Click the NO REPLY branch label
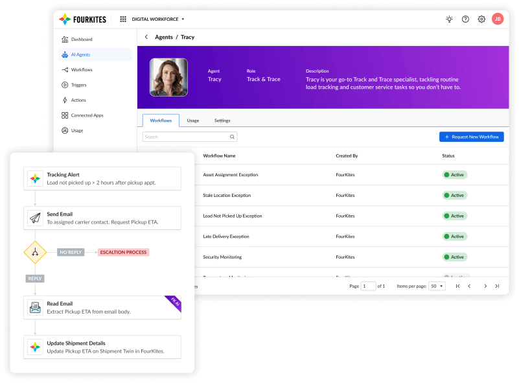The height and width of the screenshot is (383, 519). (x=71, y=252)
